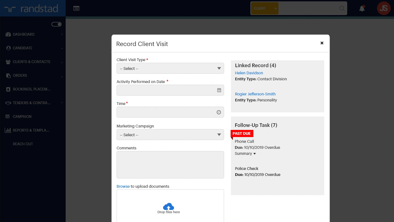Click the clock icon in the Time field
Viewport: 394px width, 222px height.
pos(218,112)
